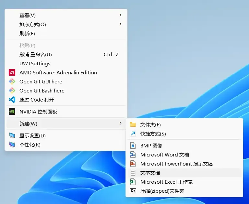Create new 文本文档
Viewport: 249px width, 204px height.
click(184, 173)
